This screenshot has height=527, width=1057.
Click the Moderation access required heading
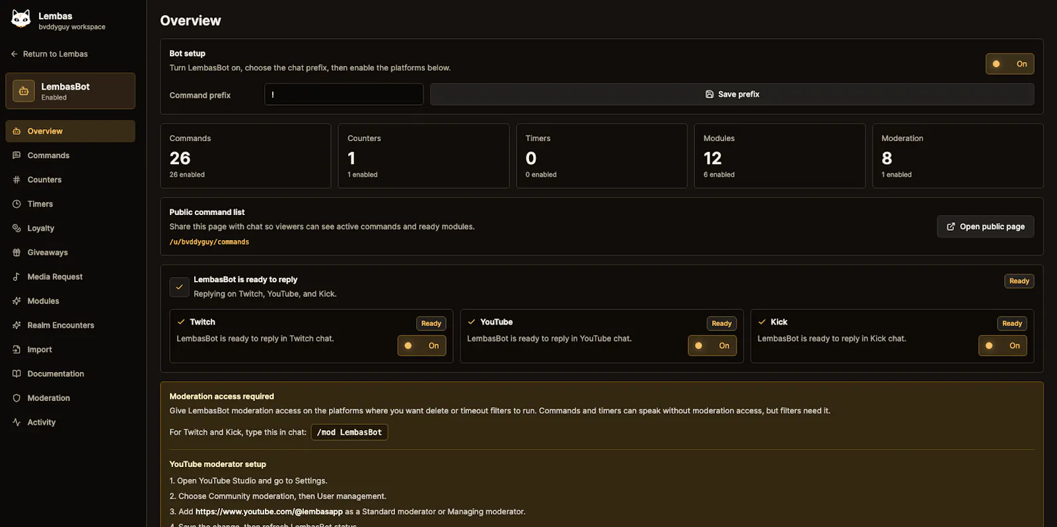221,396
